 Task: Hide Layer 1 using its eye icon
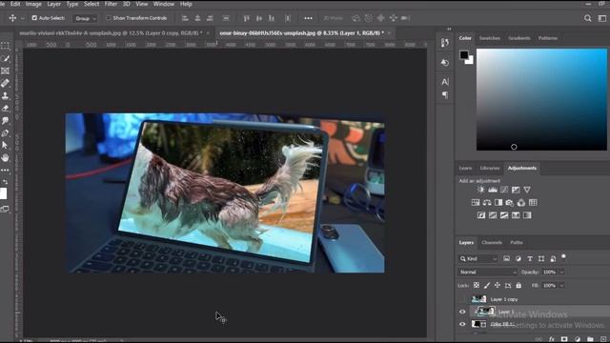click(462, 312)
